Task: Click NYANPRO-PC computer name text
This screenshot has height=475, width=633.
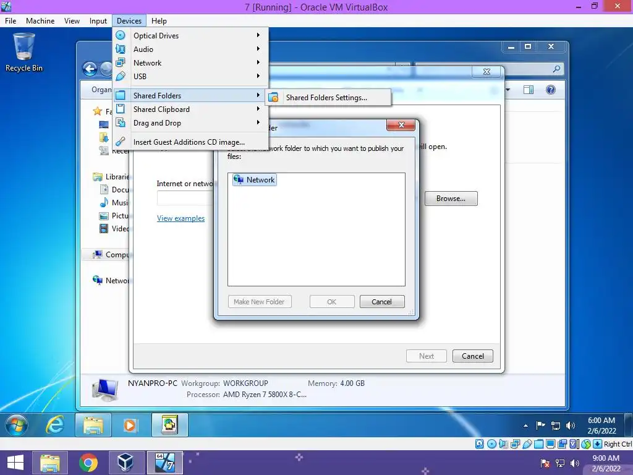Action: coord(153,383)
